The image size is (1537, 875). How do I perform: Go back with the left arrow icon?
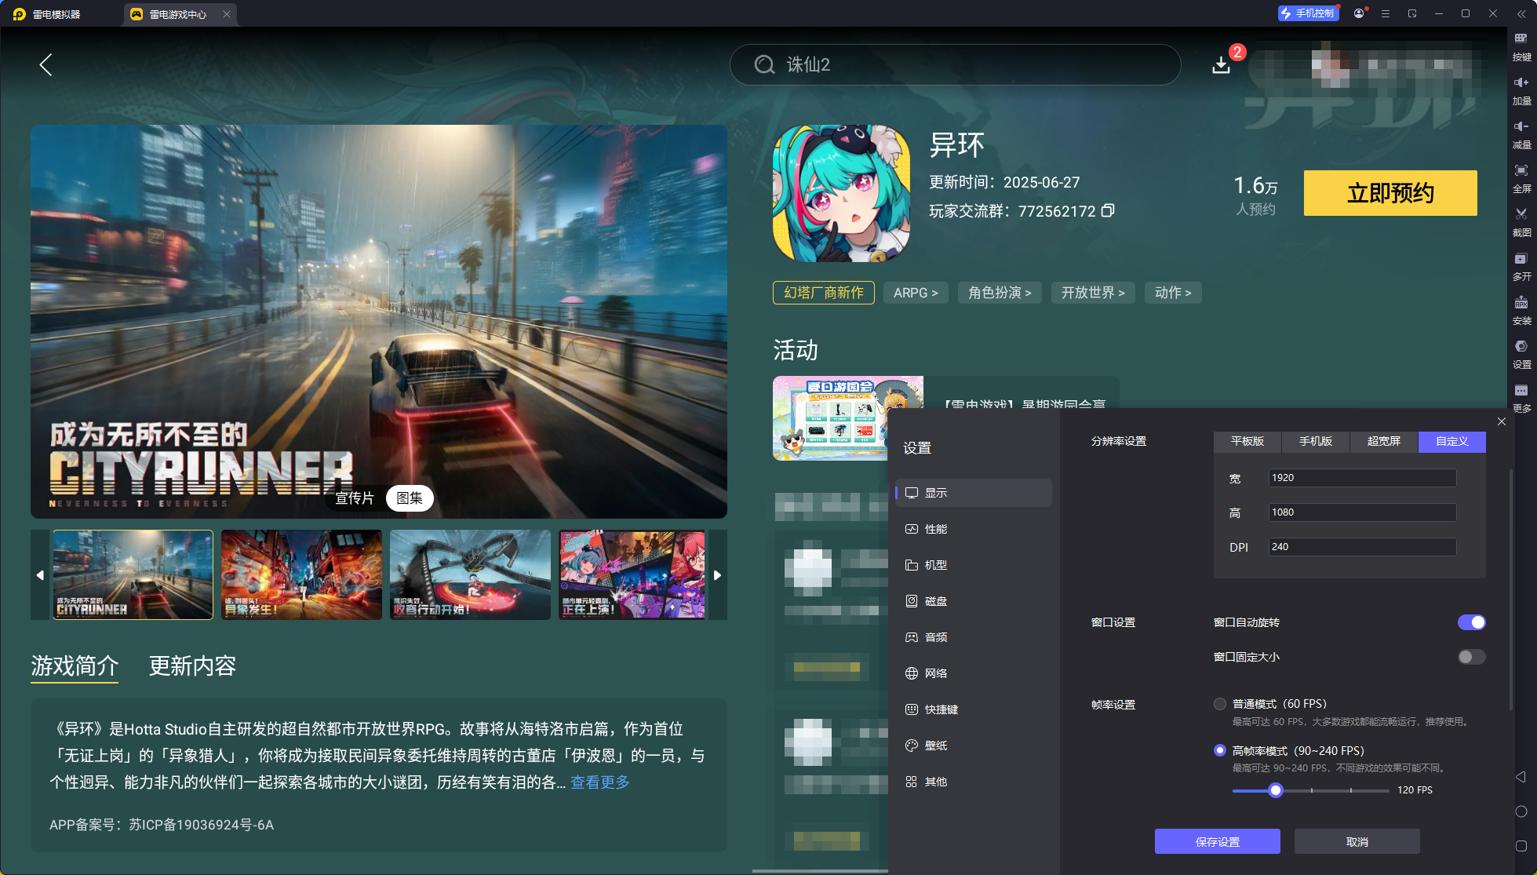point(46,64)
